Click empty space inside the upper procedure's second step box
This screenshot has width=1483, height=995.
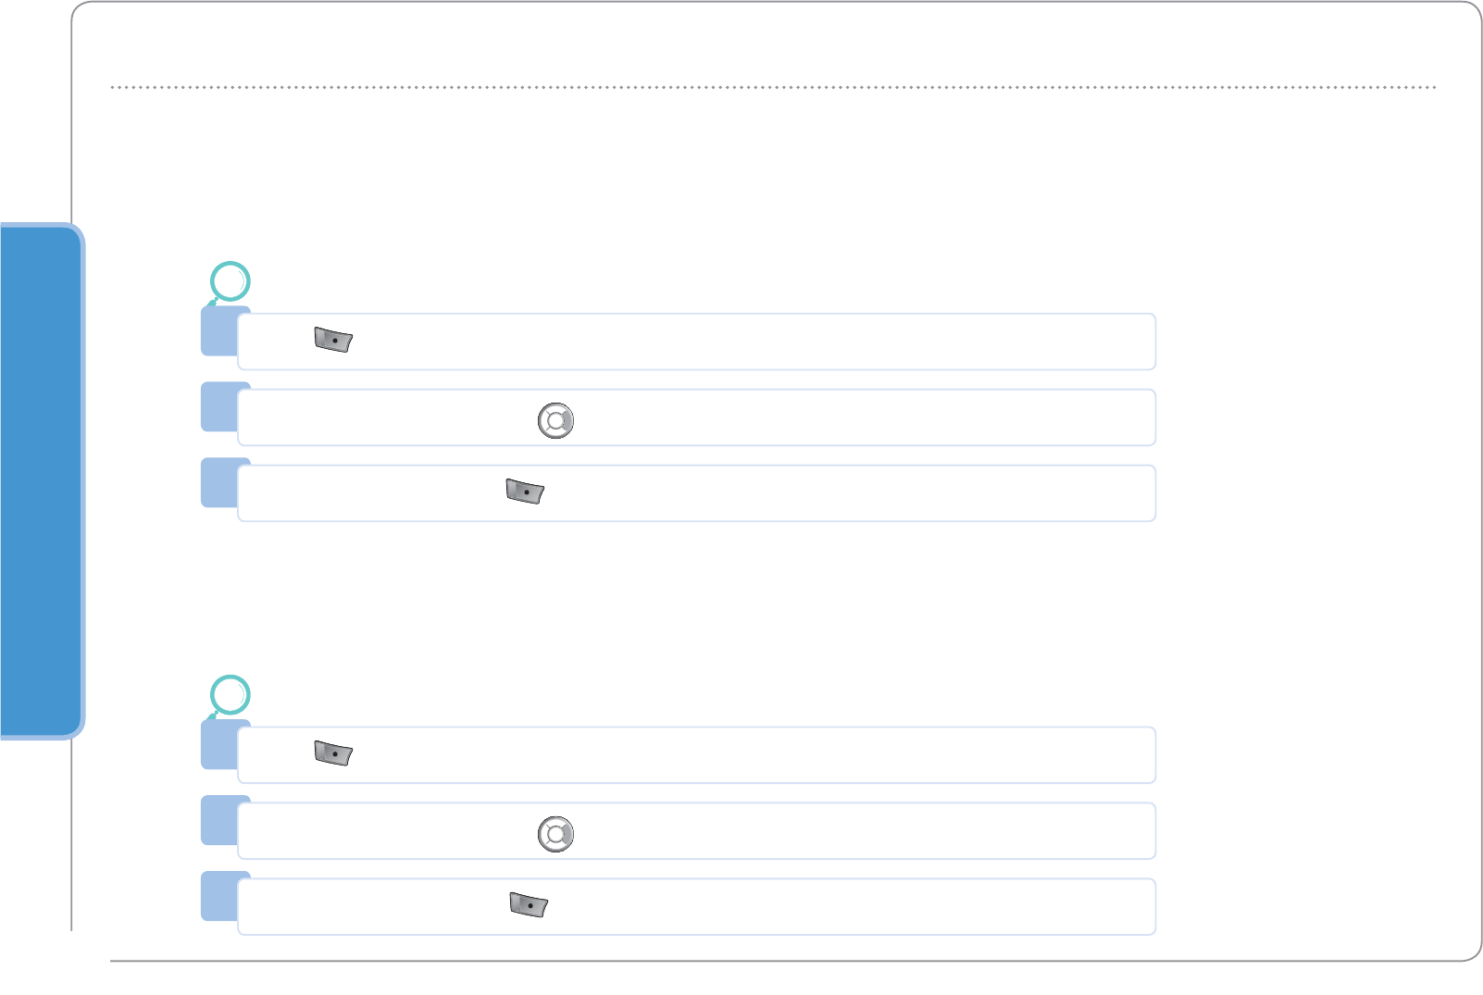pos(833,417)
